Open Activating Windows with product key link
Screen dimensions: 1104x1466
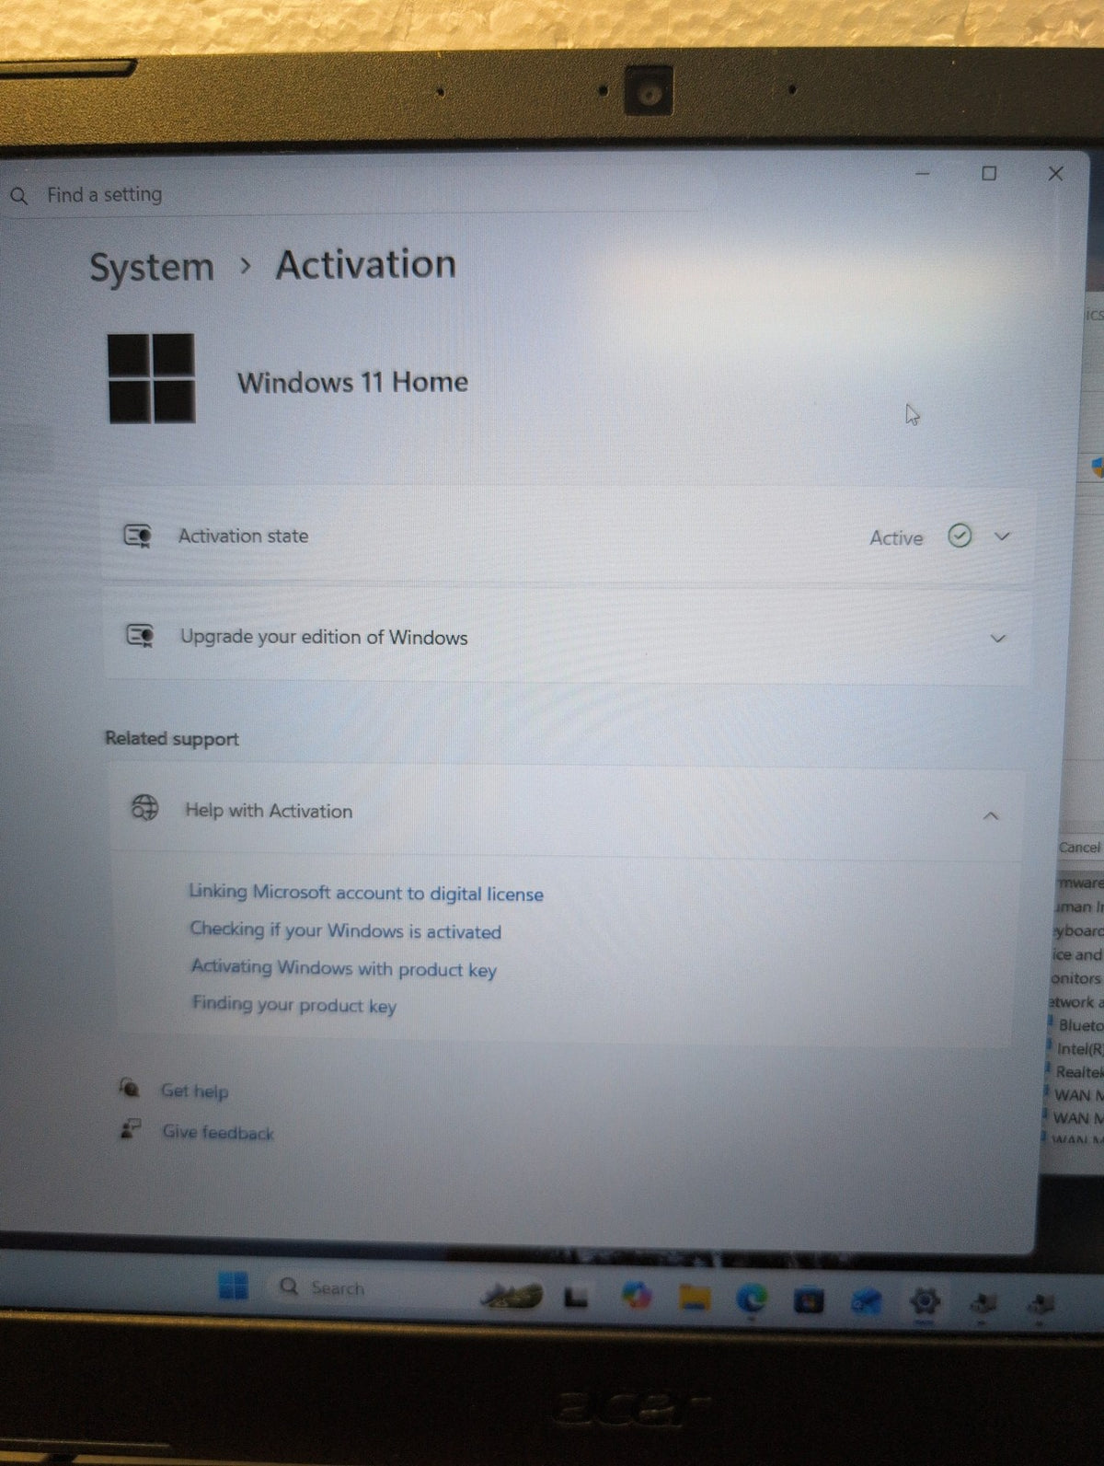pos(344,968)
